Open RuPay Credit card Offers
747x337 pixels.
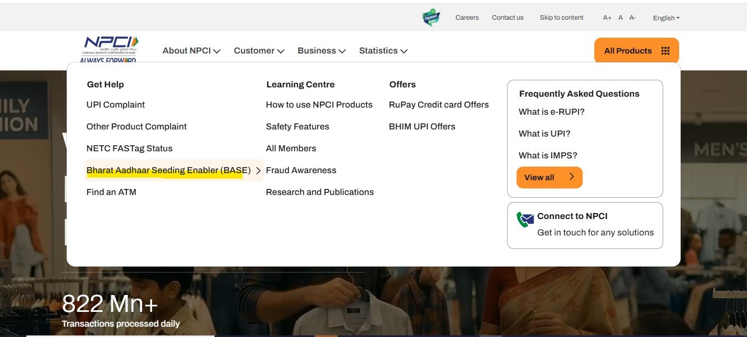coord(439,105)
